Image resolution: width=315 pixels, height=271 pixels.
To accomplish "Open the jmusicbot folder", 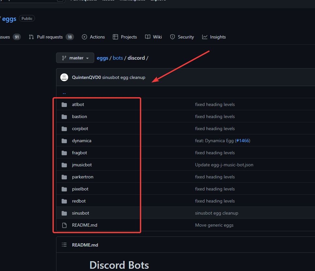I will coord(82,165).
